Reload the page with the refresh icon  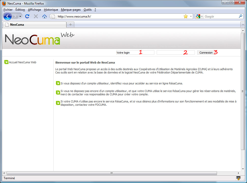(x=27, y=16)
